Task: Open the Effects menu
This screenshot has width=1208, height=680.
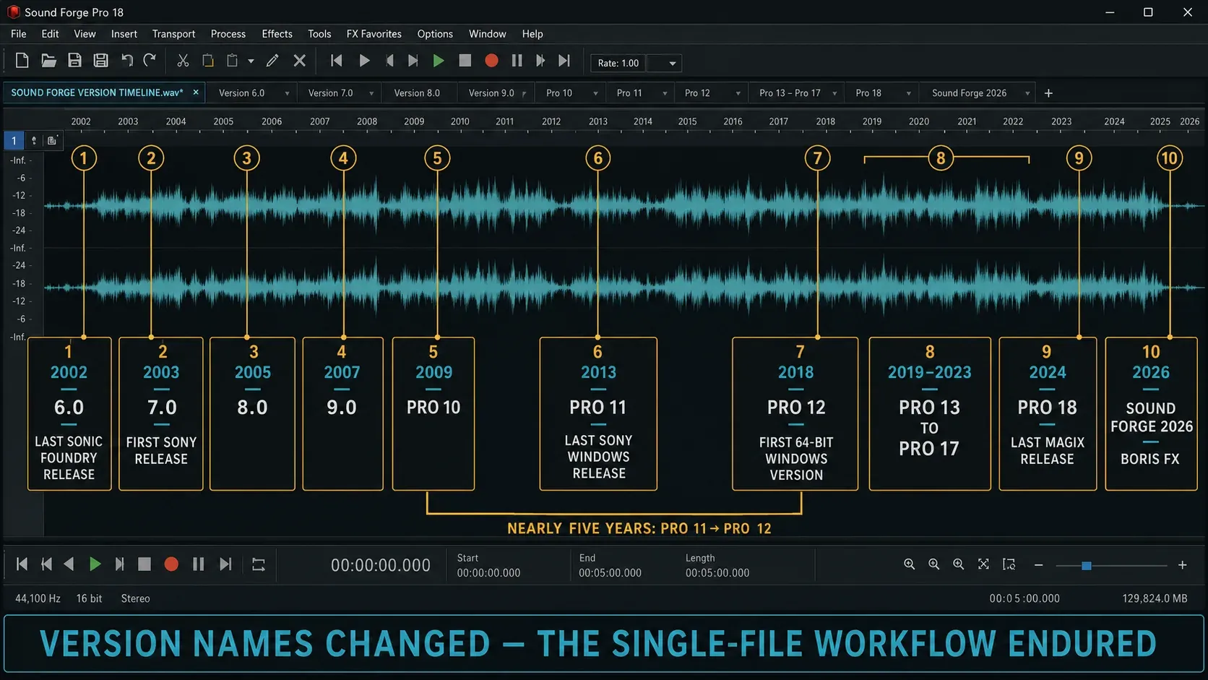Action: (x=277, y=34)
